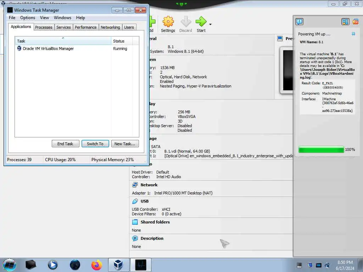
Task: Click the 'Intel HD Audio' controller value
Action: pos(168,177)
